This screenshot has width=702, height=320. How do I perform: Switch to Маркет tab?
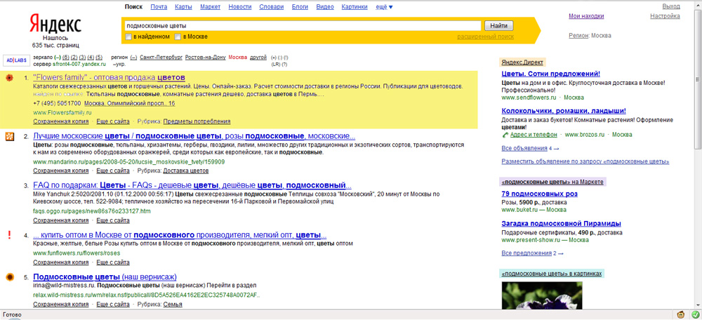(211, 7)
